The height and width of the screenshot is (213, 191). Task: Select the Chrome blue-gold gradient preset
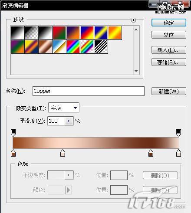[x=59, y=47]
